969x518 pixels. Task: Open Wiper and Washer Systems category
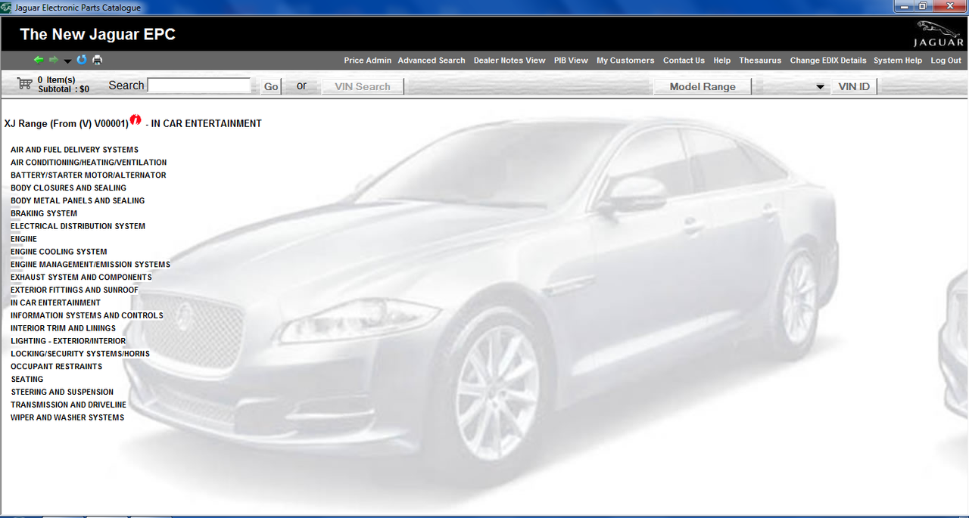[67, 418]
